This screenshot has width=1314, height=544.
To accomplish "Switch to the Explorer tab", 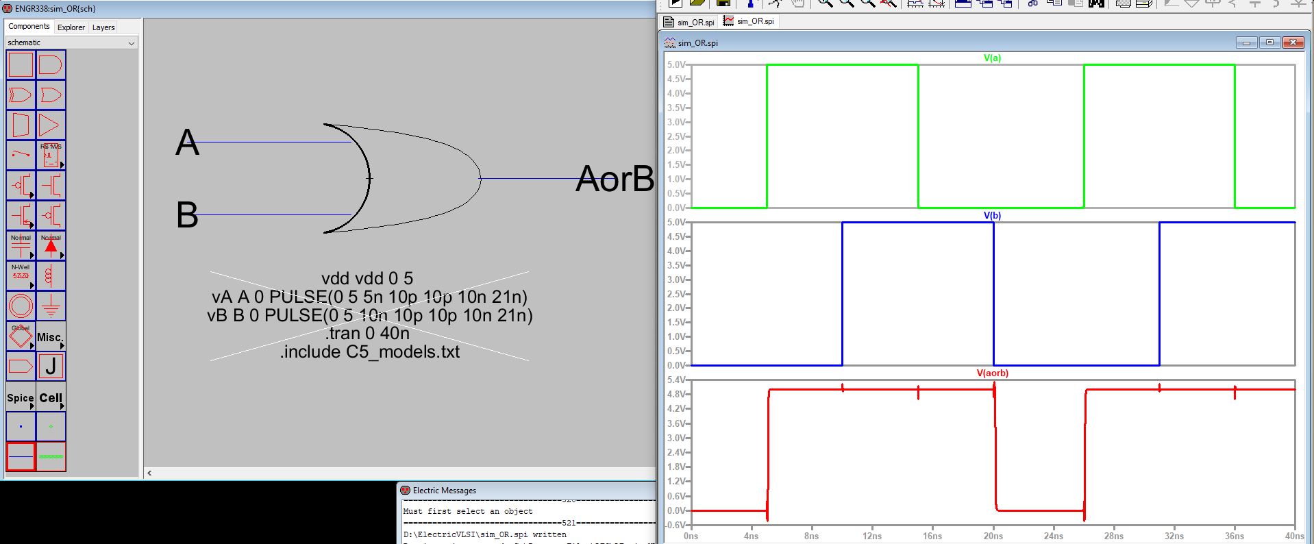I will pyautogui.click(x=71, y=27).
